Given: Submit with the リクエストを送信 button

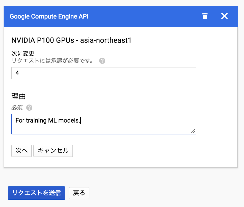Looking at the screenshot, I should pos(36,193).
